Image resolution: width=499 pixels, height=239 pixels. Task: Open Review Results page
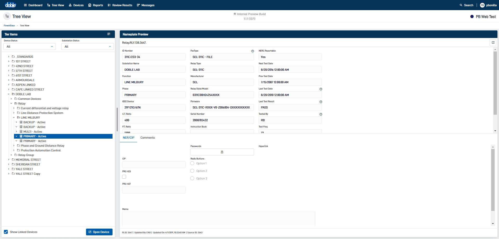120,5
